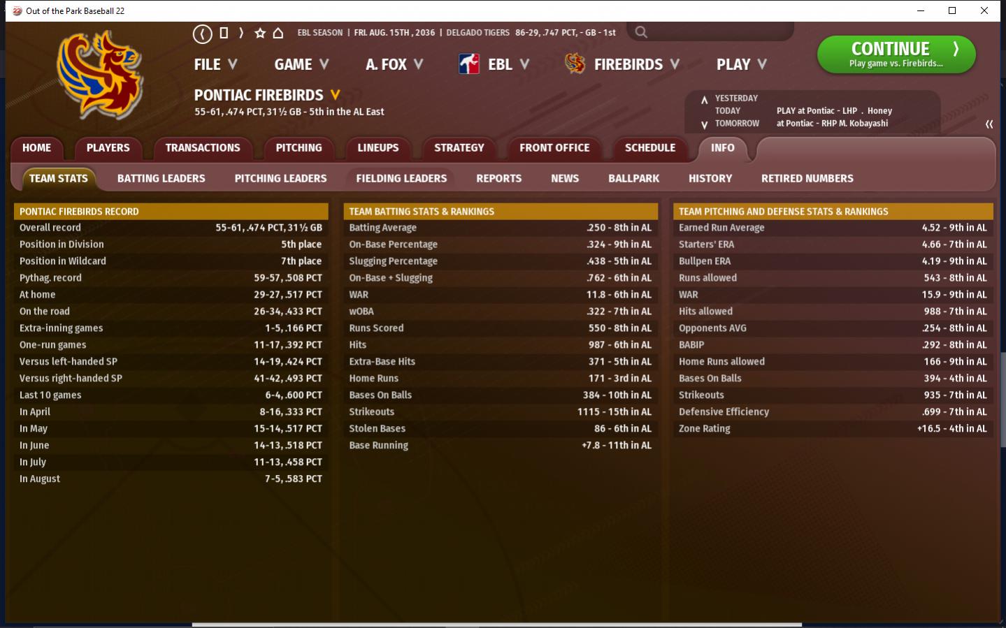Switch to the STRATEGY tab
Image resolution: width=1006 pixels, height=628 pixels.
[x=459, y=148]
